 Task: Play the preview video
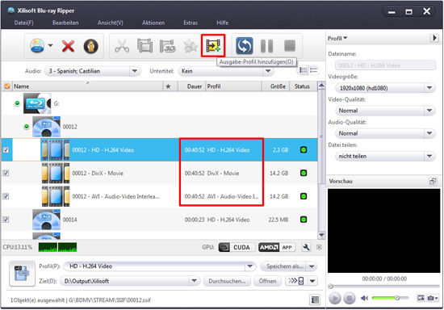coord(335,298)
